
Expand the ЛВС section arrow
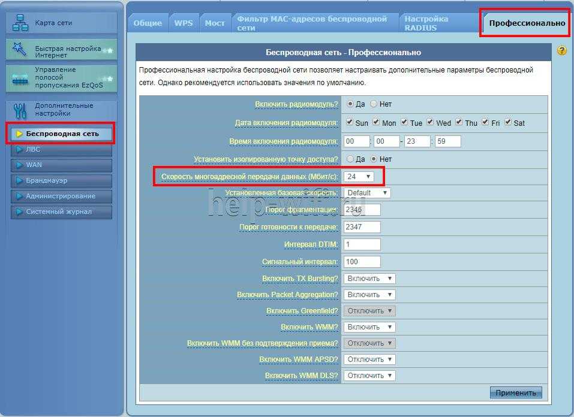[20, 149]
